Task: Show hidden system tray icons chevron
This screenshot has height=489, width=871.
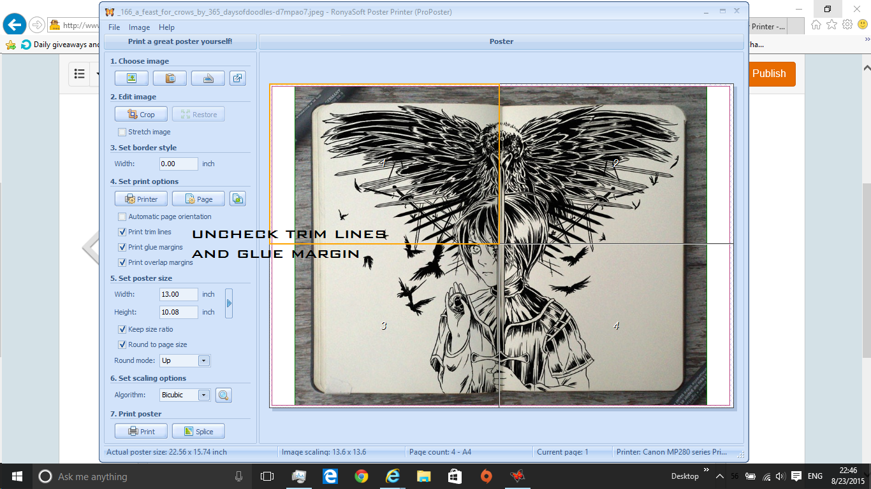Action: point(719,476)
